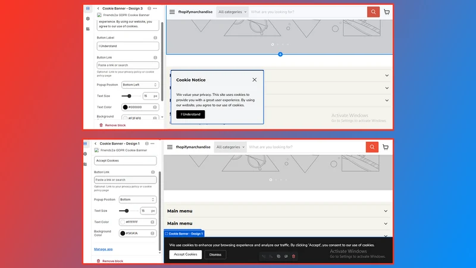Connect dynamic source for Button Link (Design 3)
This screenshot has height=268, width=476.
tap(155, 57)
